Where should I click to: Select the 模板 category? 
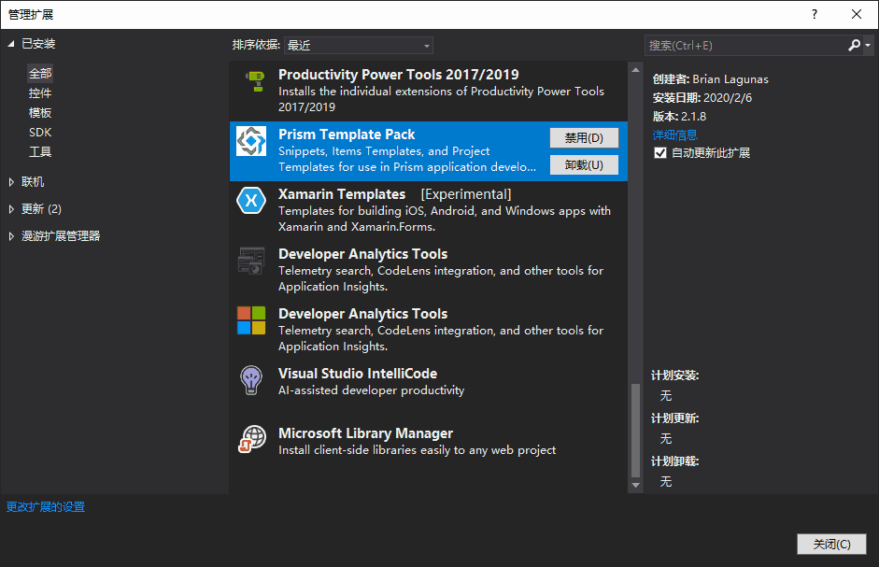tap(40, 113)
